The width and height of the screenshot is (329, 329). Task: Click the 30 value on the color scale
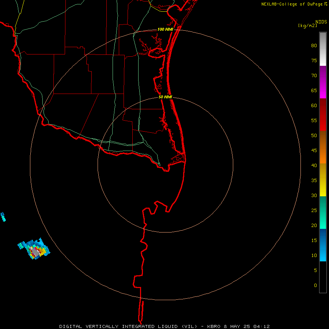[314, 196]
